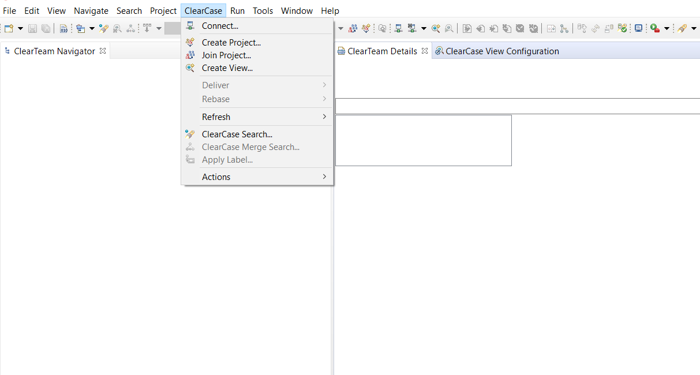This screenshot has width=700, height=375.
Task: Click the grayed folder toolbar icon after Create Project
Action: tap(382, 28)
